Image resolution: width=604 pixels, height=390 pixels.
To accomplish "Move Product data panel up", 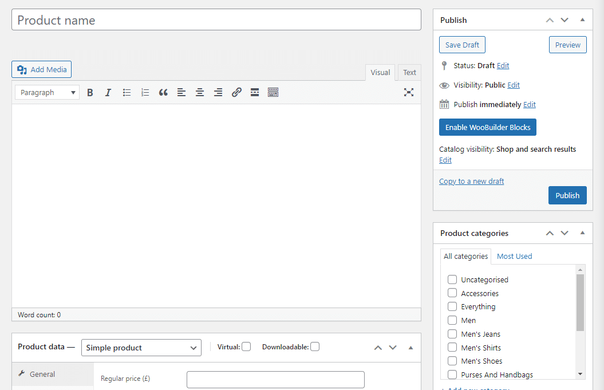I will point(378,348).
